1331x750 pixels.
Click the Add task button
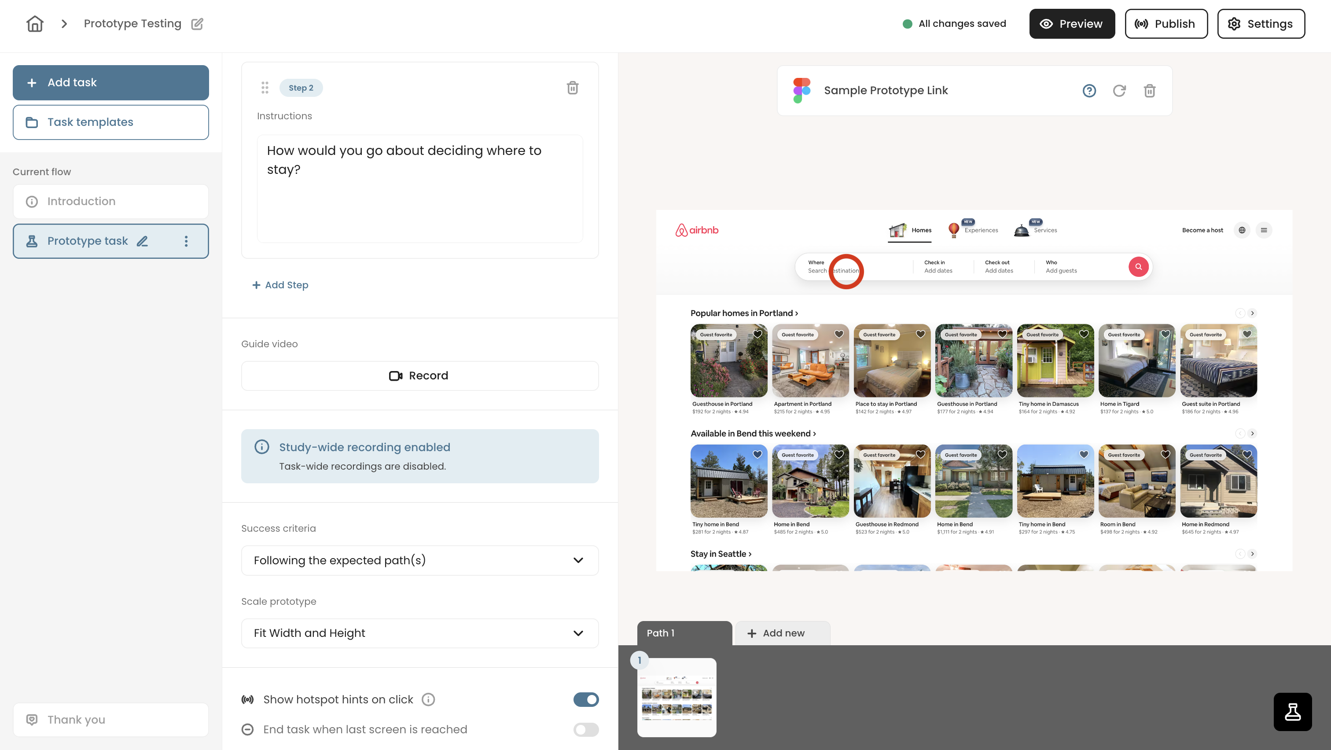(x=110, y=83)
